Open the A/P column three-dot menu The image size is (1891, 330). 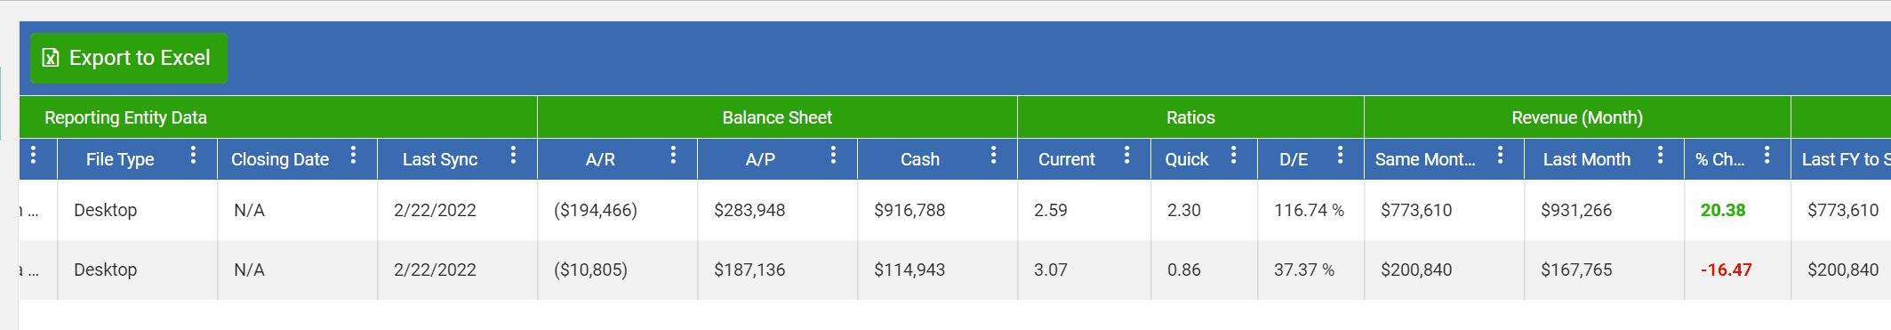(x=833, y=156)
